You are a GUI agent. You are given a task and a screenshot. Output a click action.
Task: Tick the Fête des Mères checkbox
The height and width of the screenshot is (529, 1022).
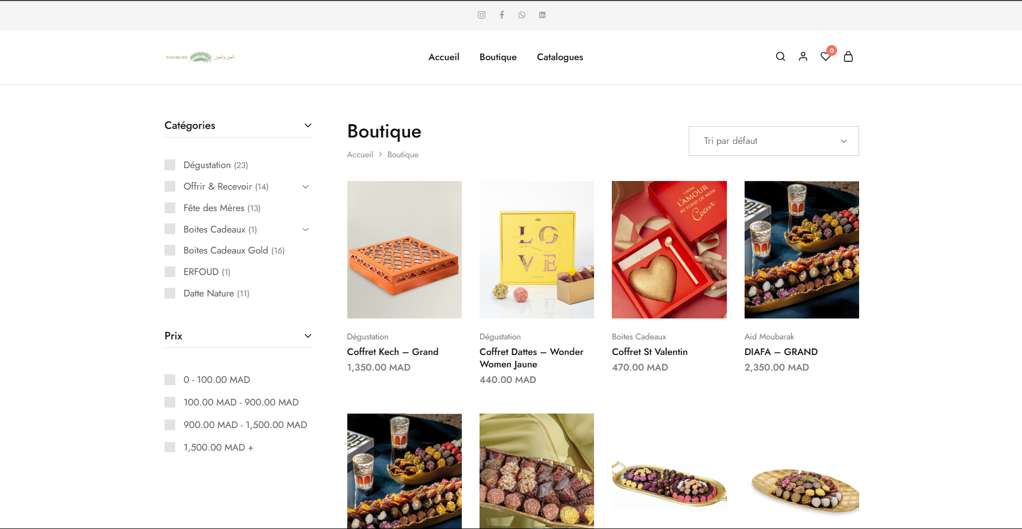tap(170, 208)
